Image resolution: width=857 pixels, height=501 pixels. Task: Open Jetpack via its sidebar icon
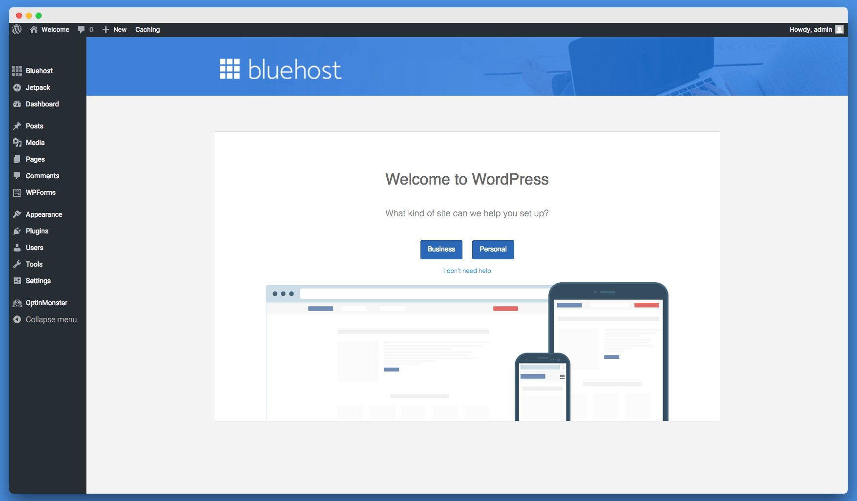click(17, 87)
